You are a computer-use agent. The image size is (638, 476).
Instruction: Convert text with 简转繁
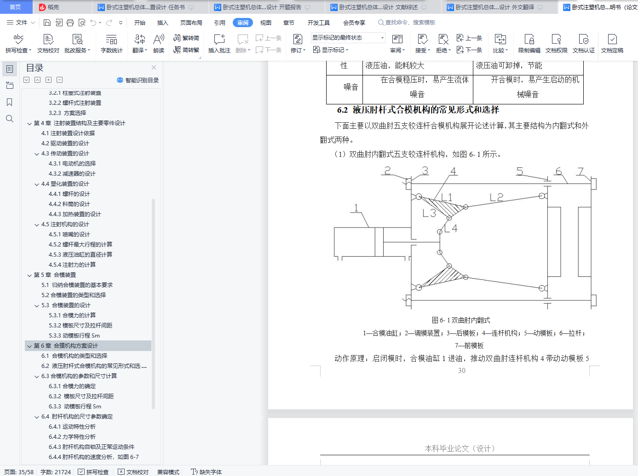click(186, 50)
